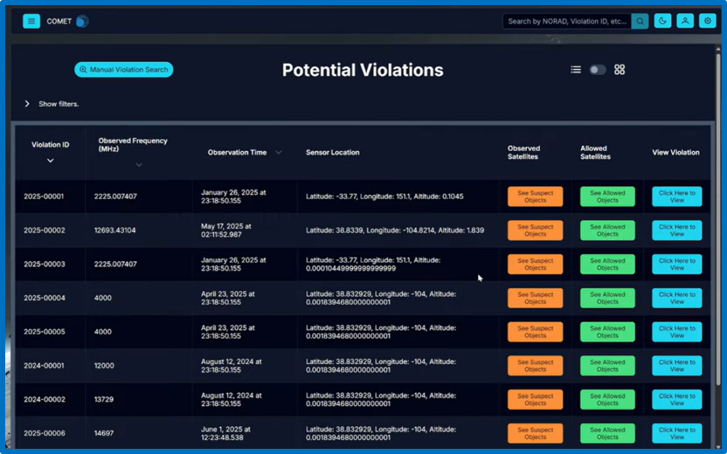Image resolution: width=727 pixels, height=454 pixels.
Task: Sort by Observed Frequency chevron
Action: (x=139, y=165)
